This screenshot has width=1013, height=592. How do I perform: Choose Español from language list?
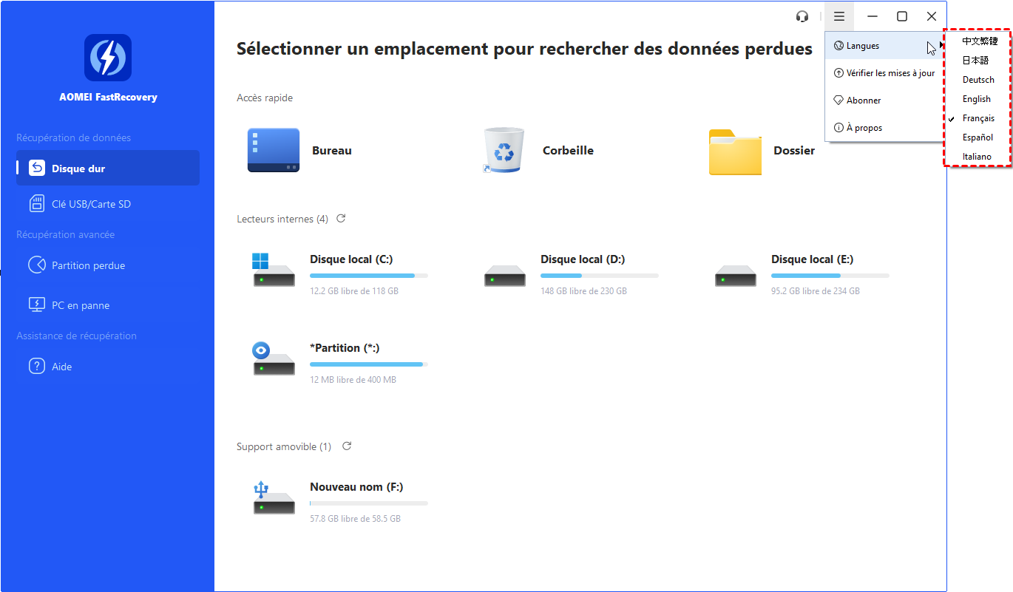pyautogui.click(x=978, y=137)
